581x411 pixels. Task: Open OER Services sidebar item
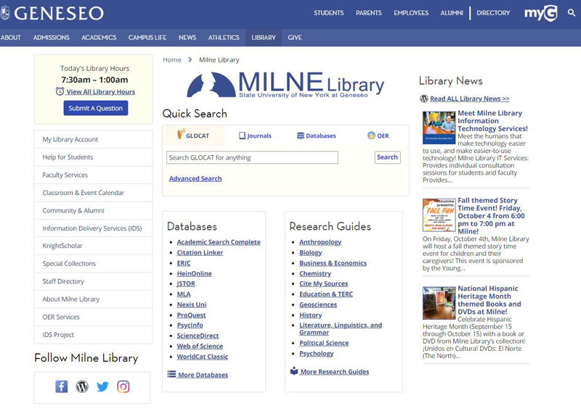click(x=94, y=317)
